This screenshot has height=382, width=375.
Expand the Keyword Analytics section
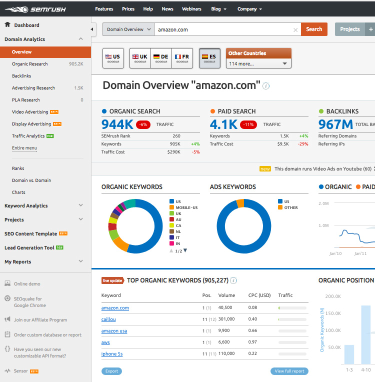[x=80, y=205]
